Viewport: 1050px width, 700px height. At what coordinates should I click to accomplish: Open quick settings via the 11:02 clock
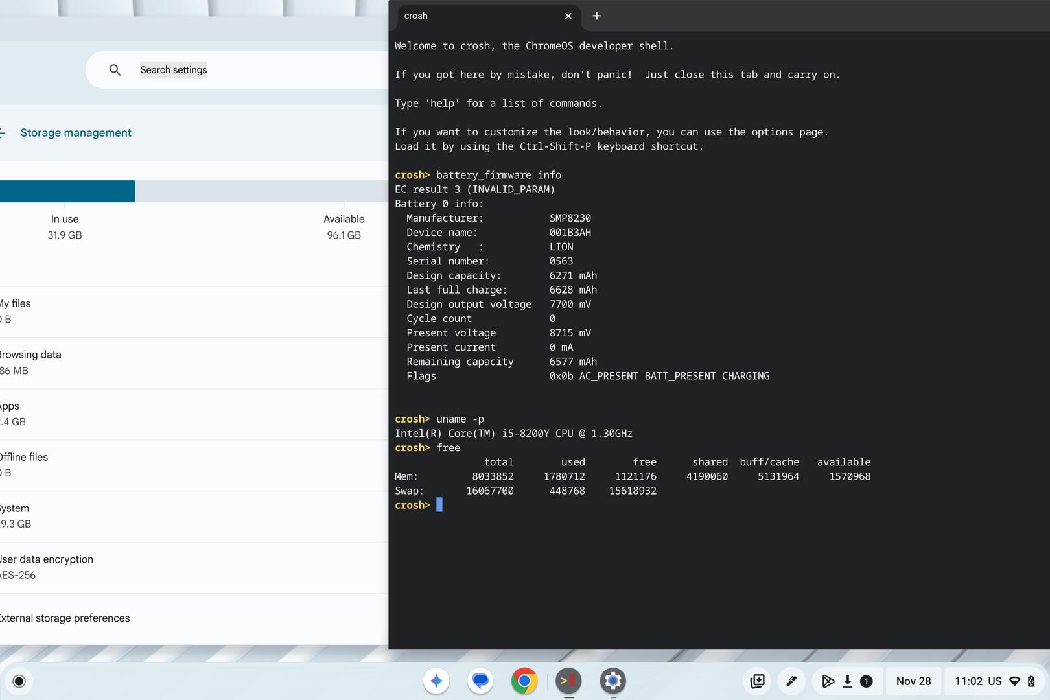coord(968,681)
